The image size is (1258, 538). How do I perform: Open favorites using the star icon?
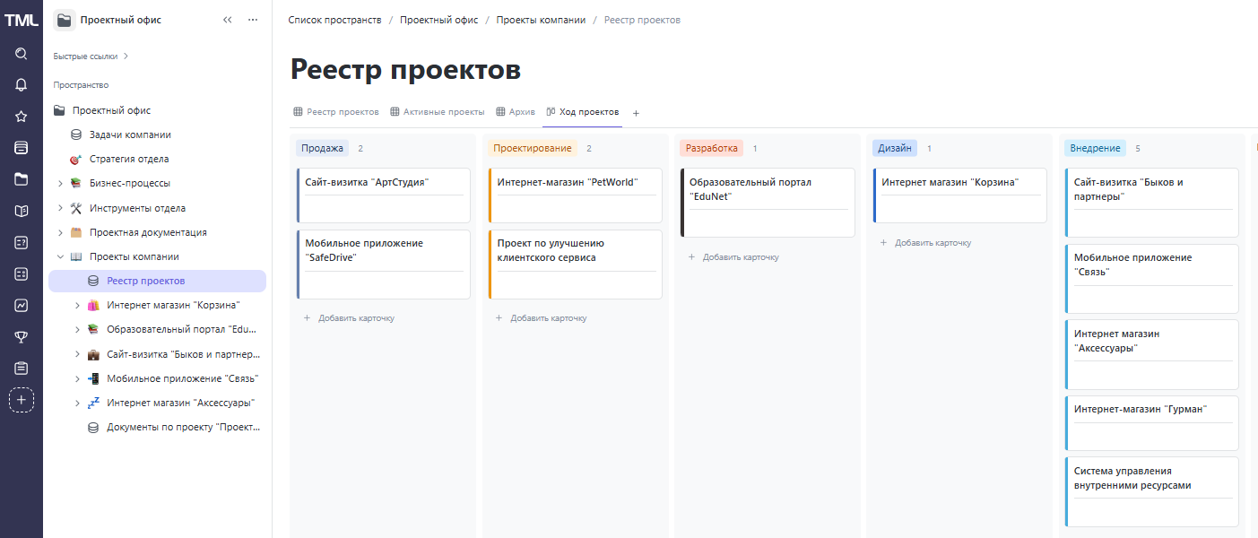click(21, 116)
